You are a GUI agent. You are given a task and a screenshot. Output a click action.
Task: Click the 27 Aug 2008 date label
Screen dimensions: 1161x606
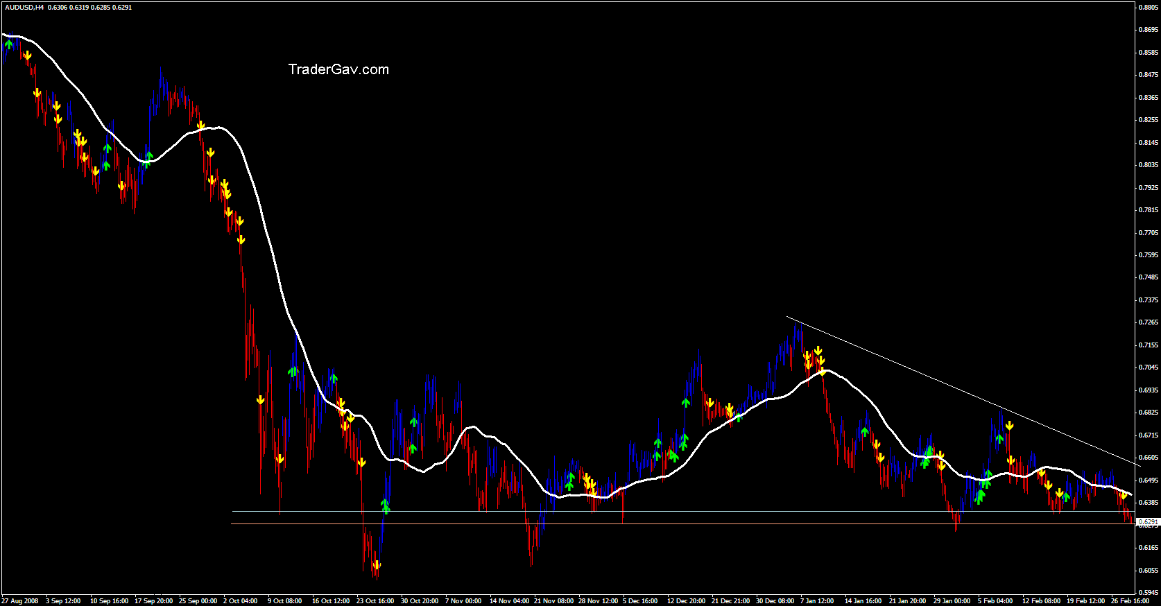(x=20, y=601)
